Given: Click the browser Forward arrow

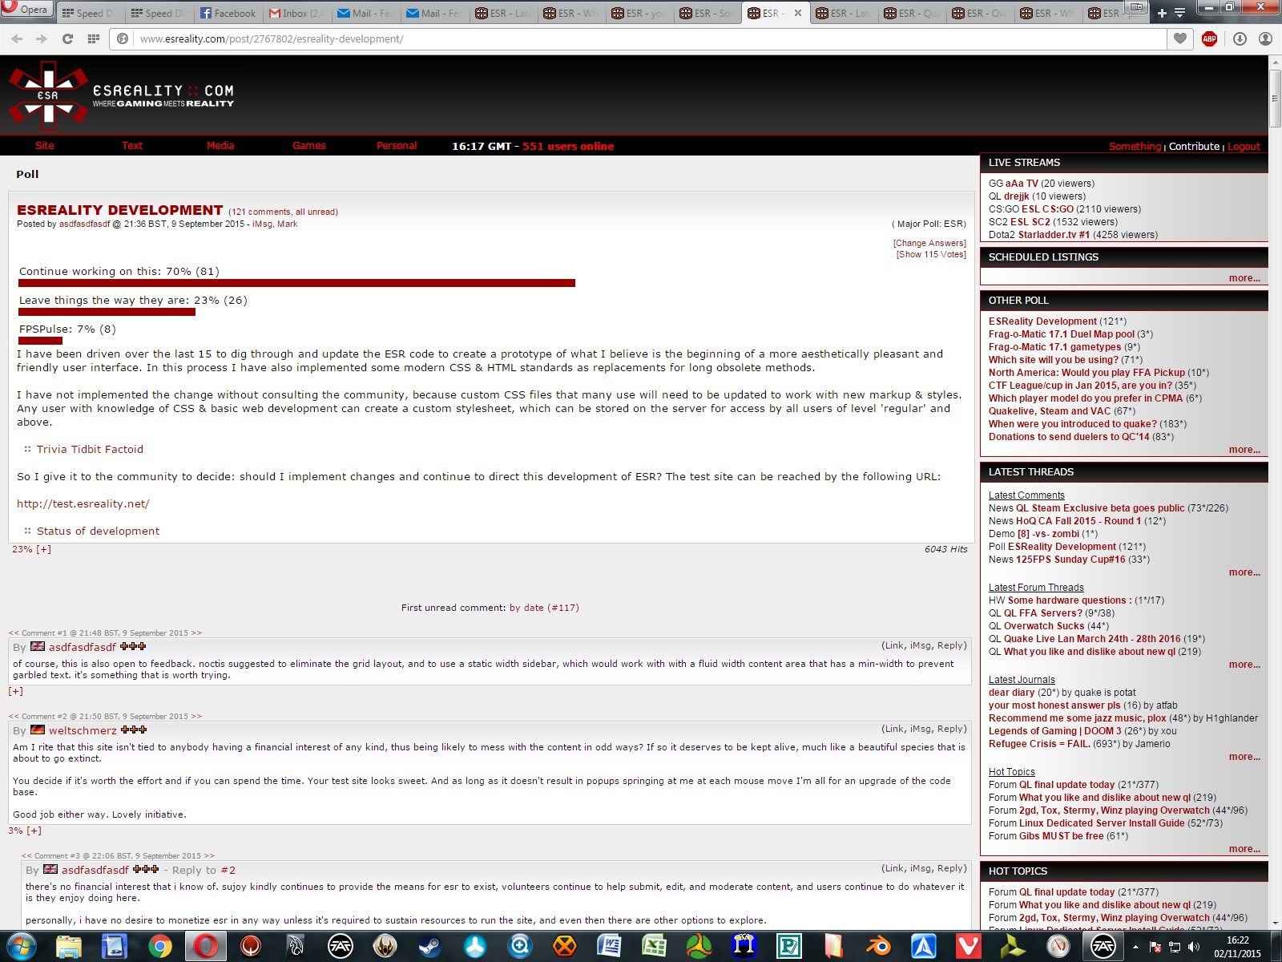Looking at the screenshot, I should (x=42, y=38).
